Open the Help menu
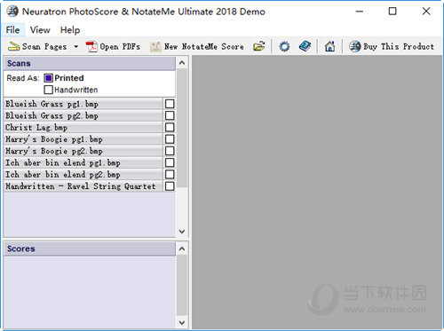This screenshot has width=444, height=331. [x=70, y=30]
